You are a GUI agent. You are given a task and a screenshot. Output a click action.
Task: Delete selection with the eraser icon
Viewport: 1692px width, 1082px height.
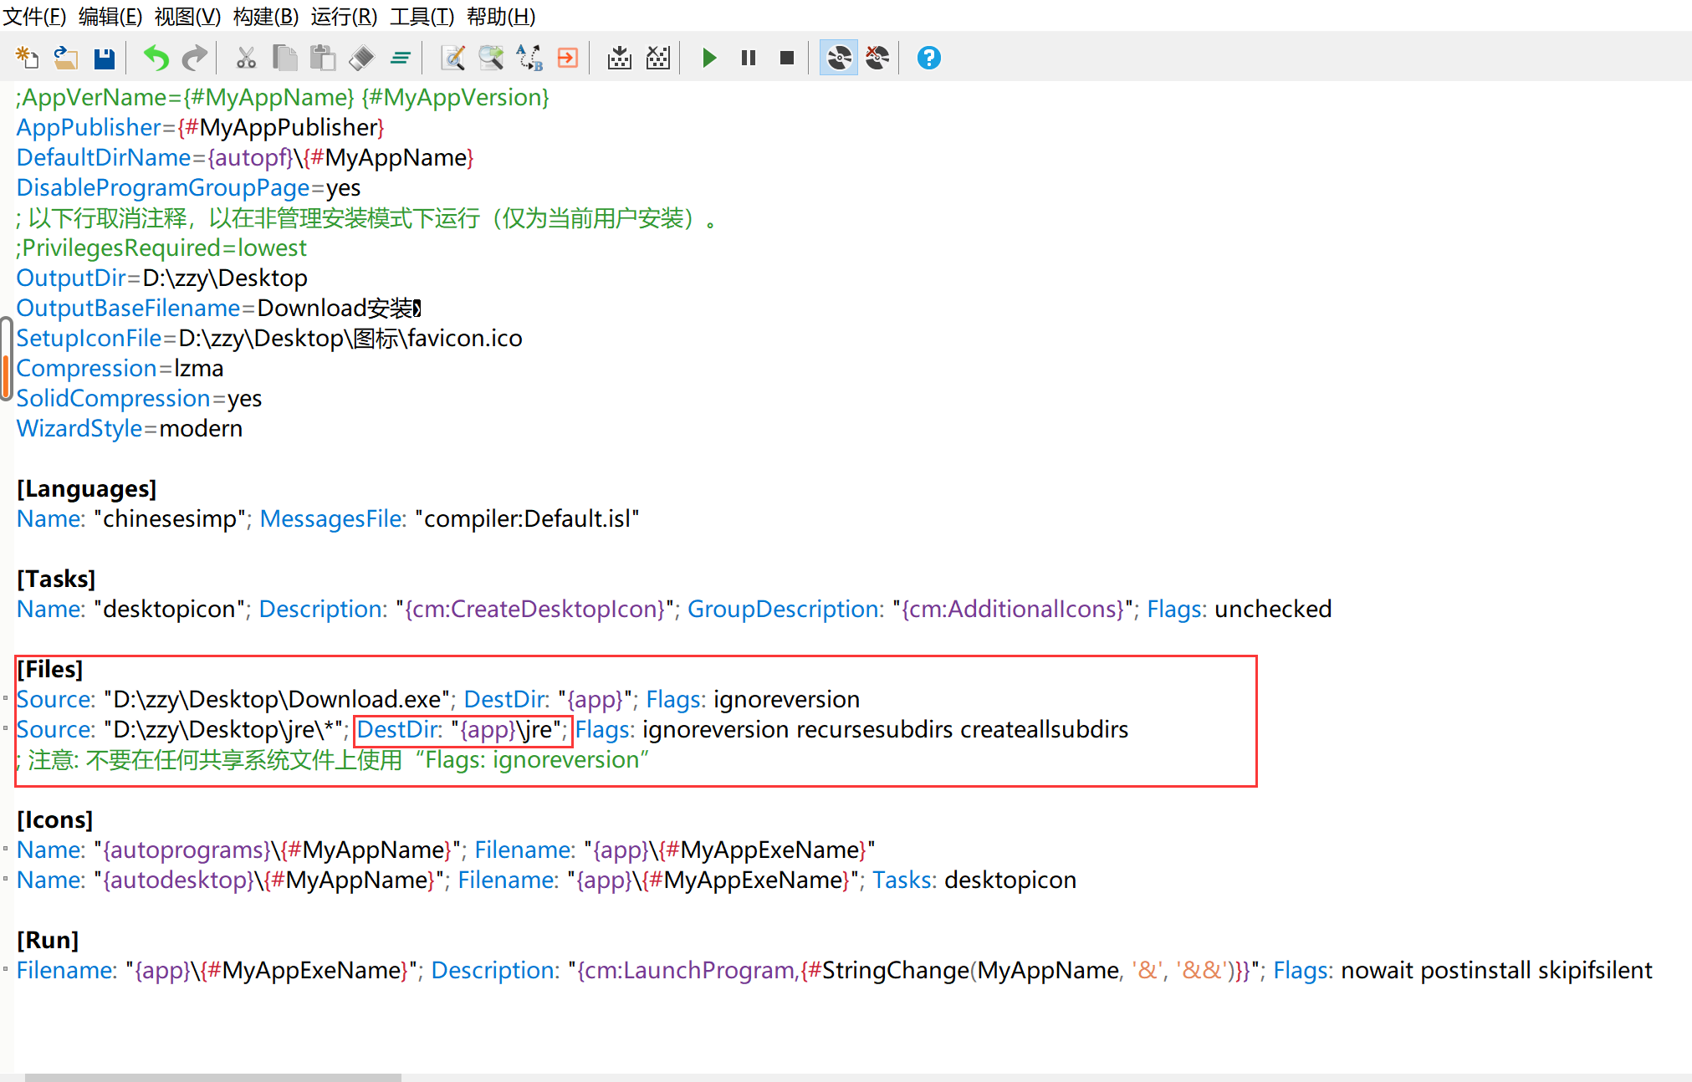coord(361,58)
